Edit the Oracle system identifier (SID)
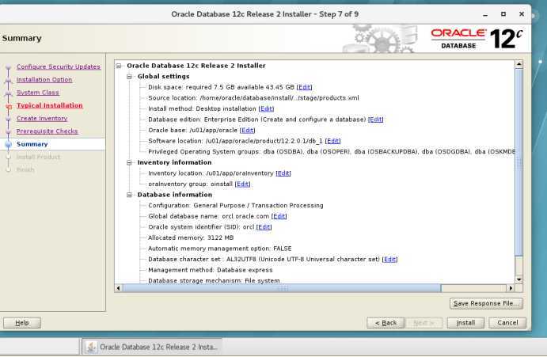This screenshot has height=357, width=547. [264, 227]
